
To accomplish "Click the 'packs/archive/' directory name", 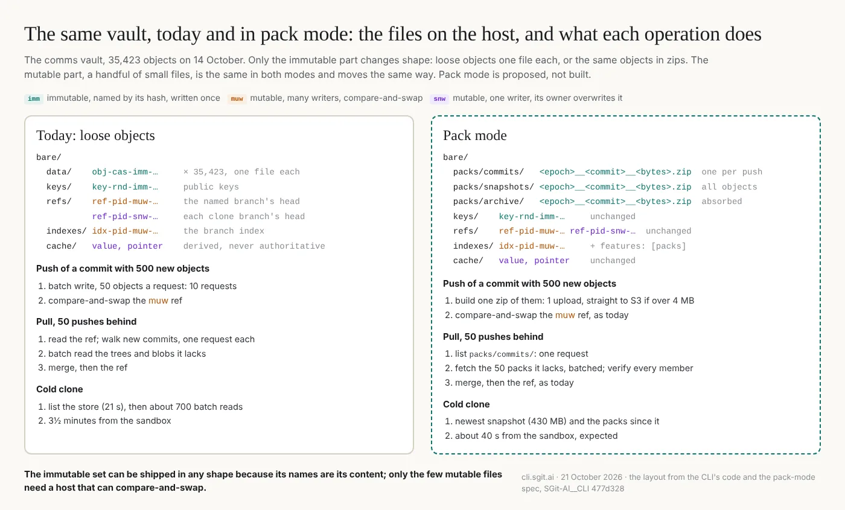I will pyautogui.click(x=488, y=202).
